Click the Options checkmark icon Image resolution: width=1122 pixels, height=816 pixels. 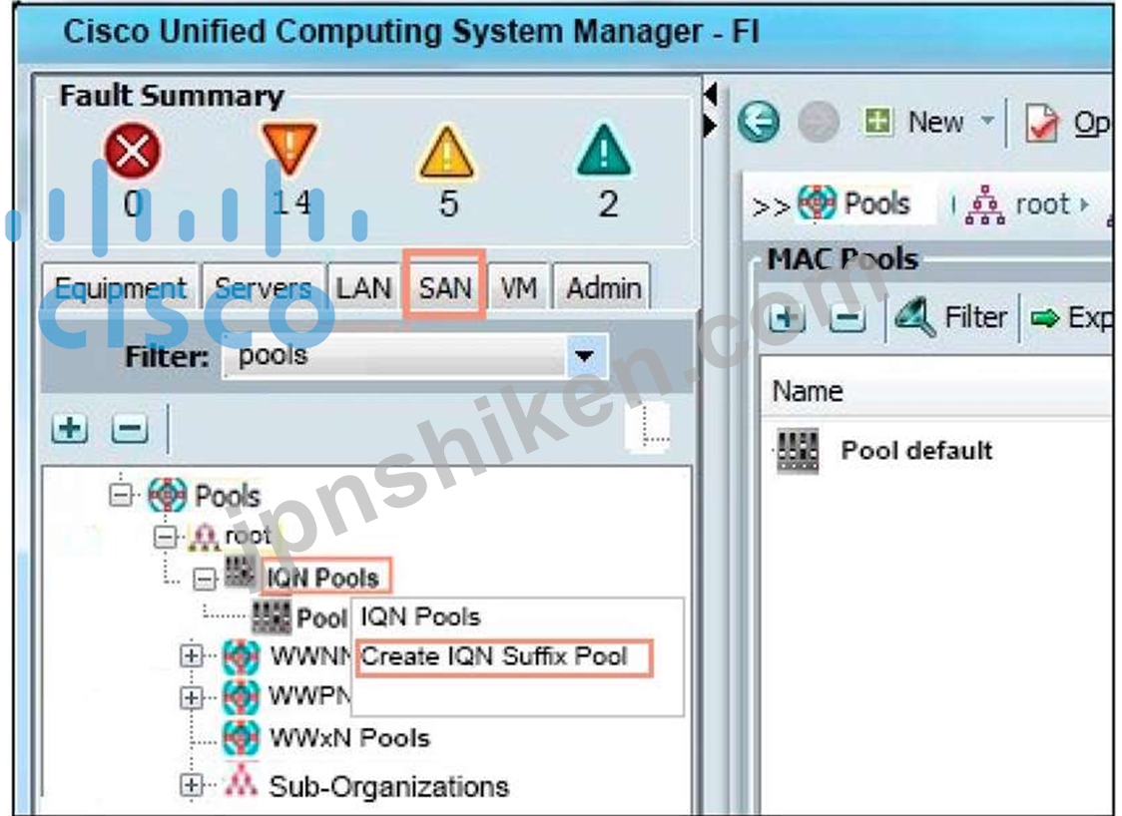pos(1042,123)
